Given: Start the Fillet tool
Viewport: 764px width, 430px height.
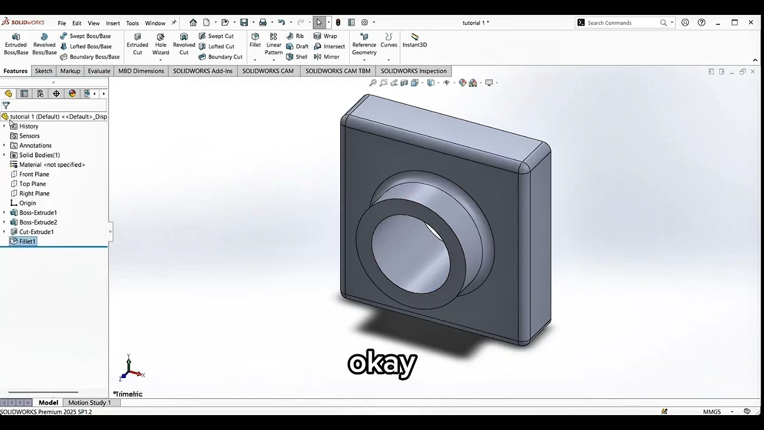Looking at the screenshot, I should (x=255, y=41).
